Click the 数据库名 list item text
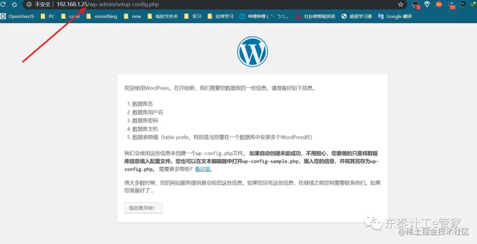 (x=143, y=104)
